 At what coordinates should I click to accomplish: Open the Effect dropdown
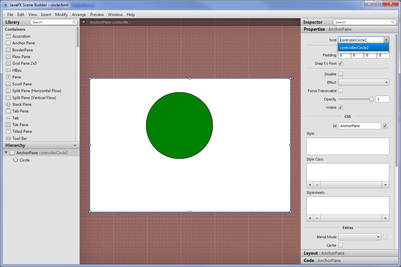tap(364, 82)
